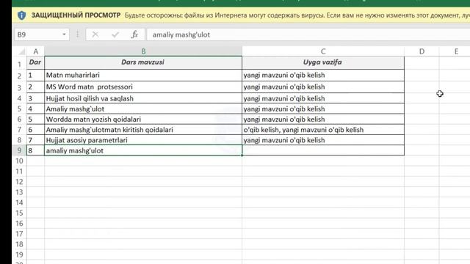
Task: Select cell Amaliy mashg`ulotmatn kiritish qoidalari
Action: [143, 130]
